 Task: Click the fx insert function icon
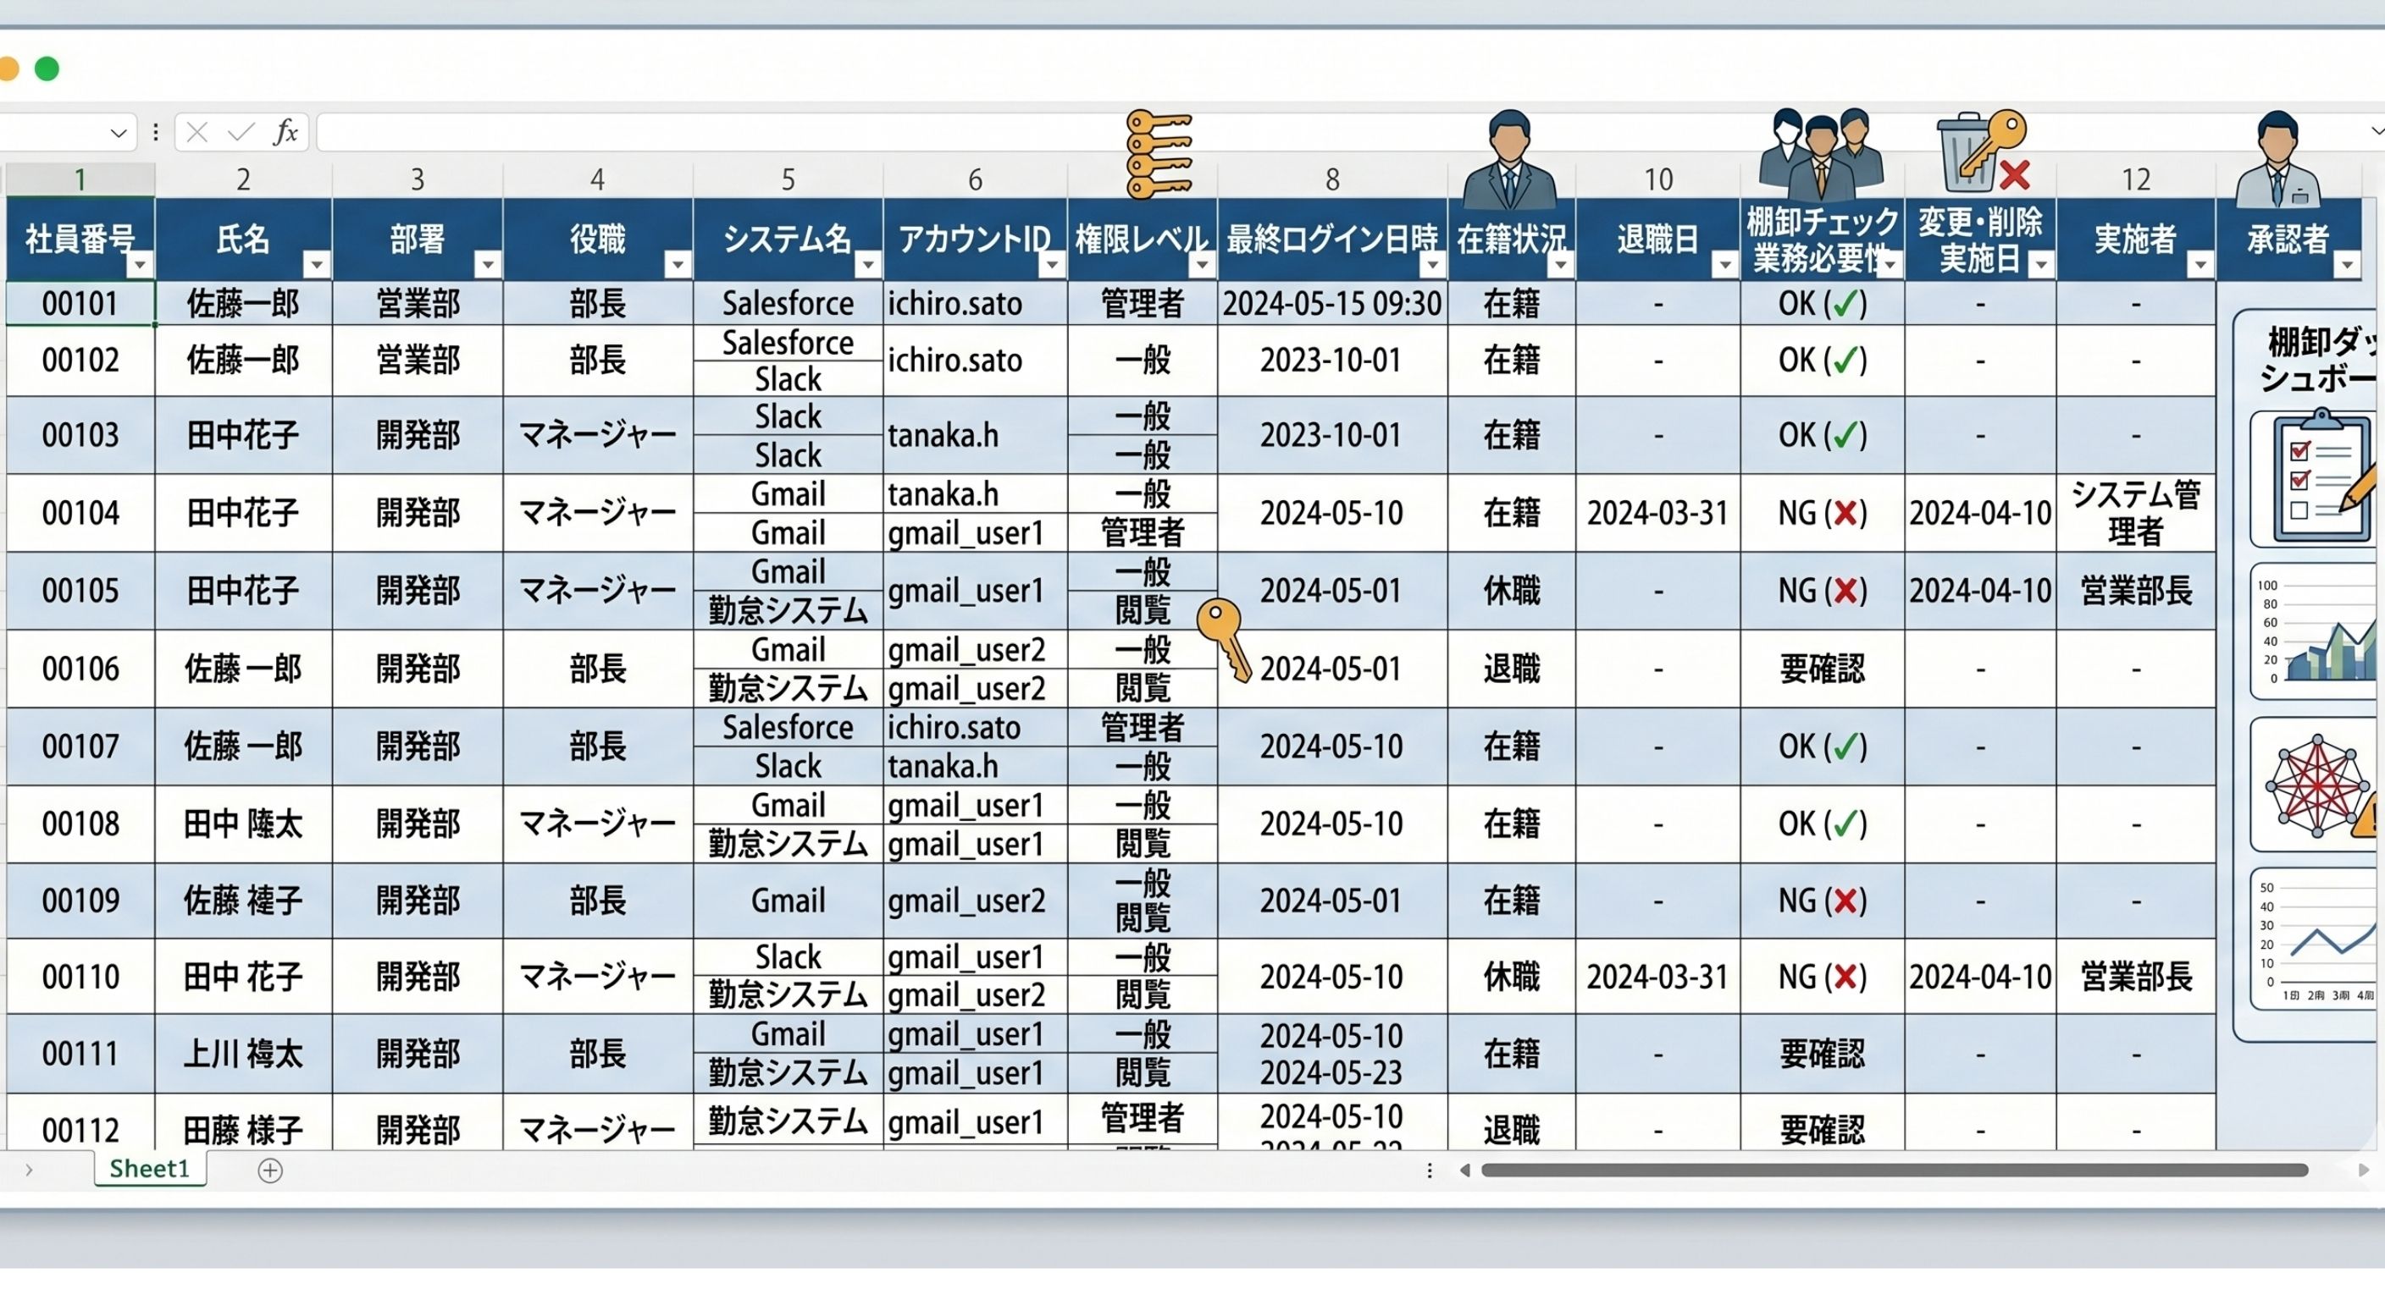click(285, 132)
